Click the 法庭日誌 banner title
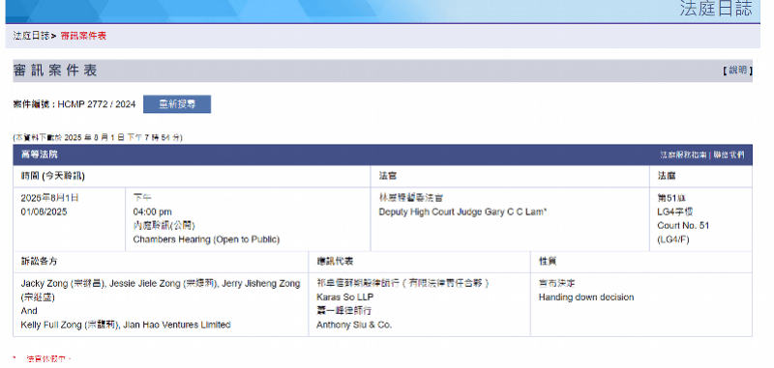 (x=716, y=9)
